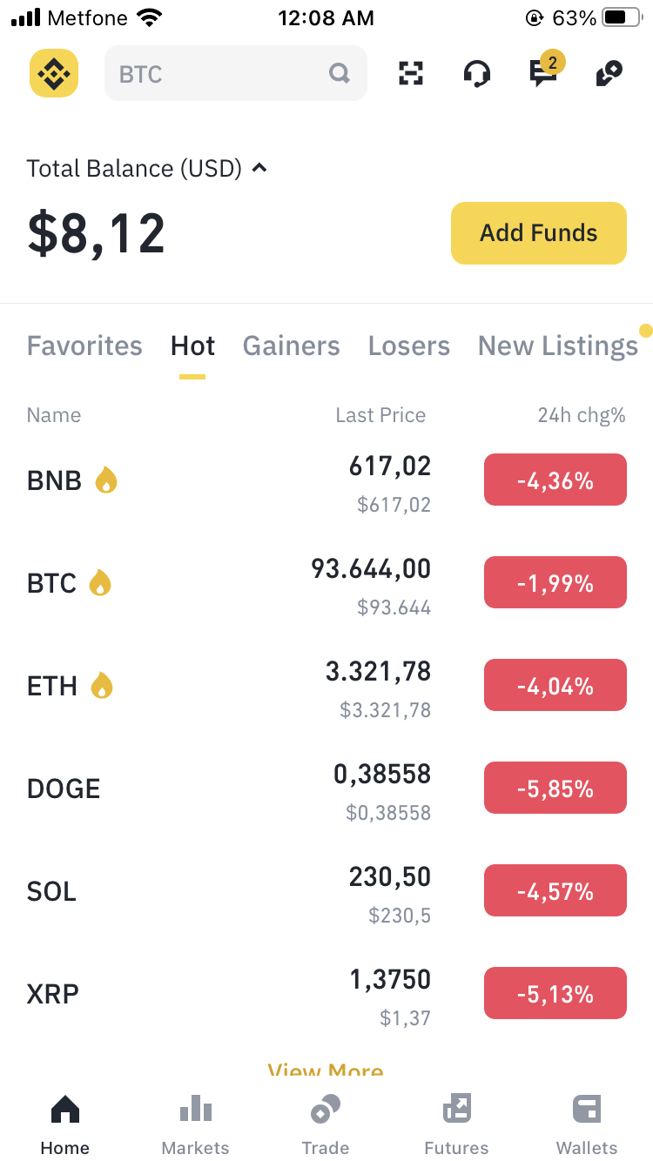Focus the BTC search field
Screen dimensions: 653x1161
(236, 73)
